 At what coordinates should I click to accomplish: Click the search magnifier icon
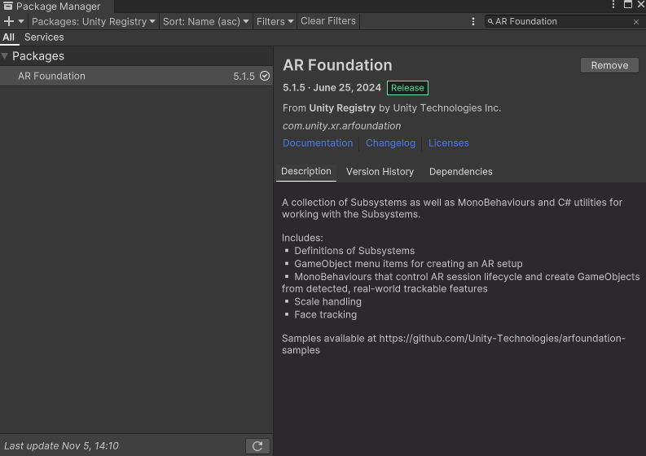(490, 21)
